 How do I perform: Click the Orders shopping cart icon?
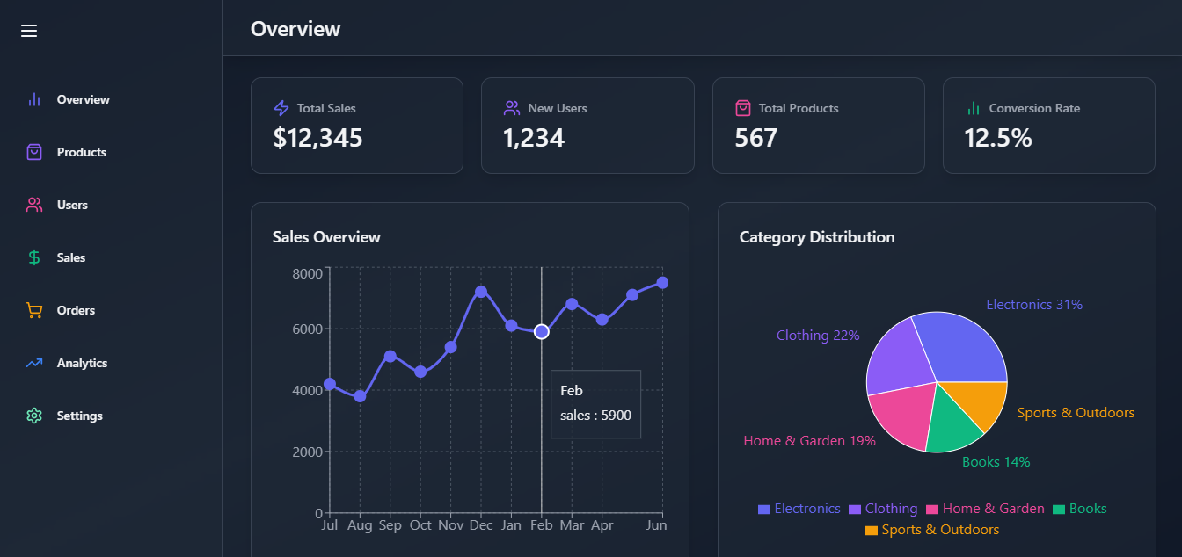[x=34, y=310]
